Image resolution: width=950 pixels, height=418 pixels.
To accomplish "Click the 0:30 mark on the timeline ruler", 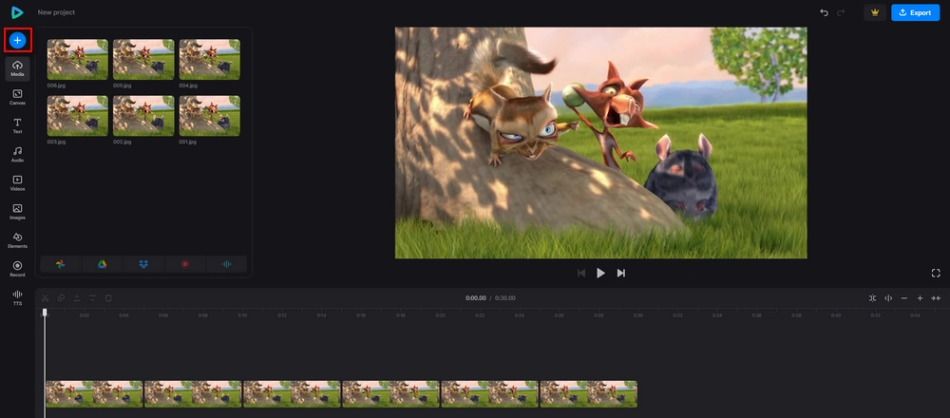I will [x=638, y=315].
